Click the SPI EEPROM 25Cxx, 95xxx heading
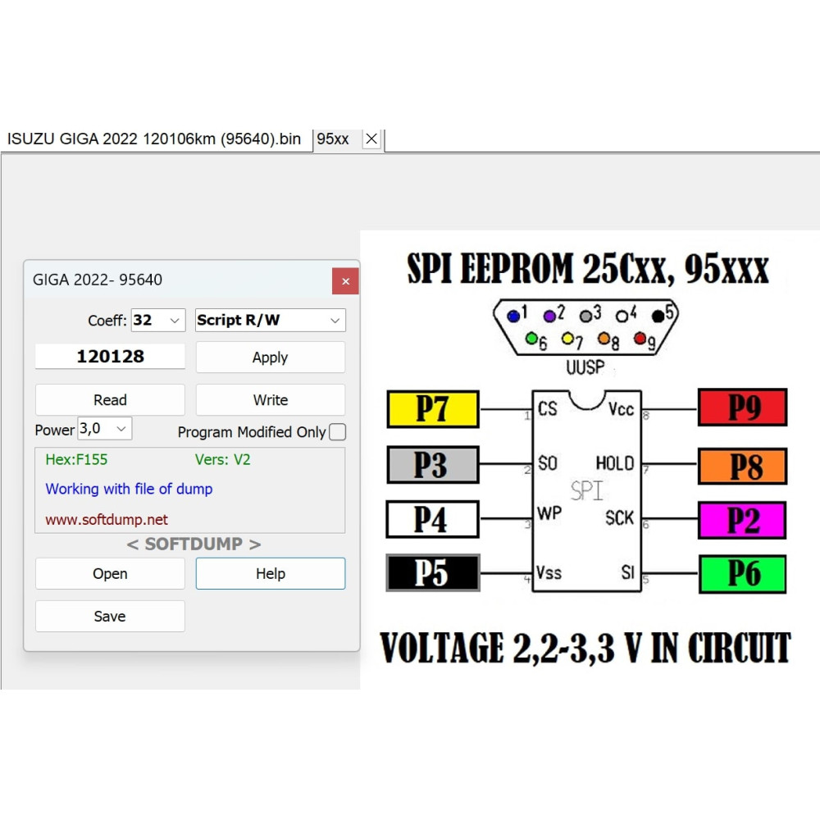820x820 pixels. pos(588,269)
